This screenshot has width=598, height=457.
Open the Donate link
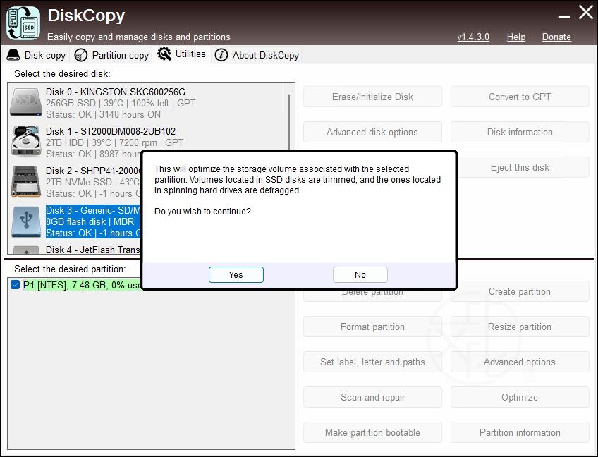click(556, 37)
